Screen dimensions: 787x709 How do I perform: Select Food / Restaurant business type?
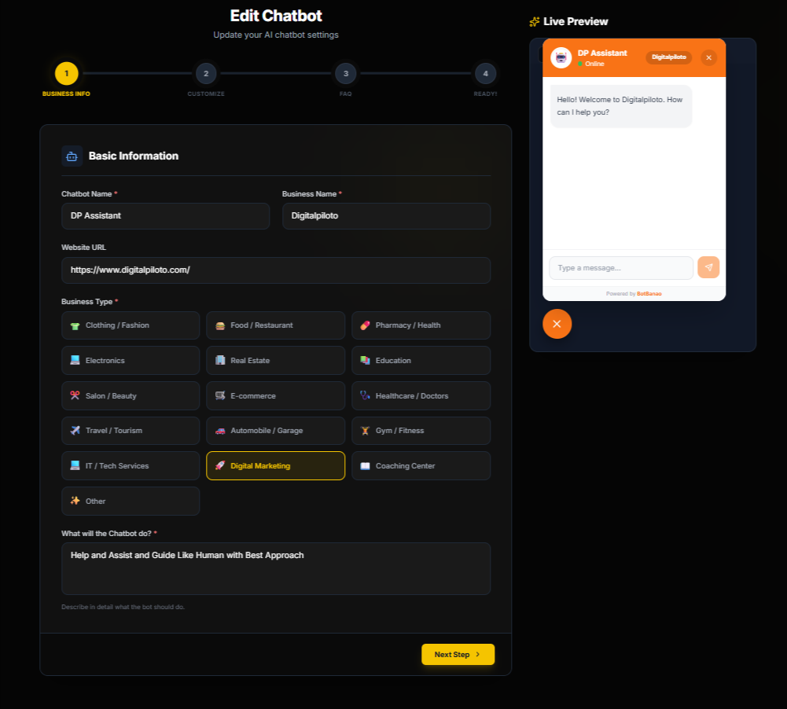point(275,325)
